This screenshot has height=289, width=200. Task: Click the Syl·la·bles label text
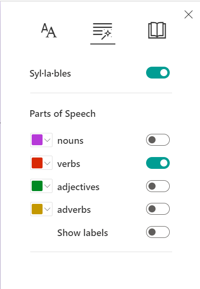point(50,73)
